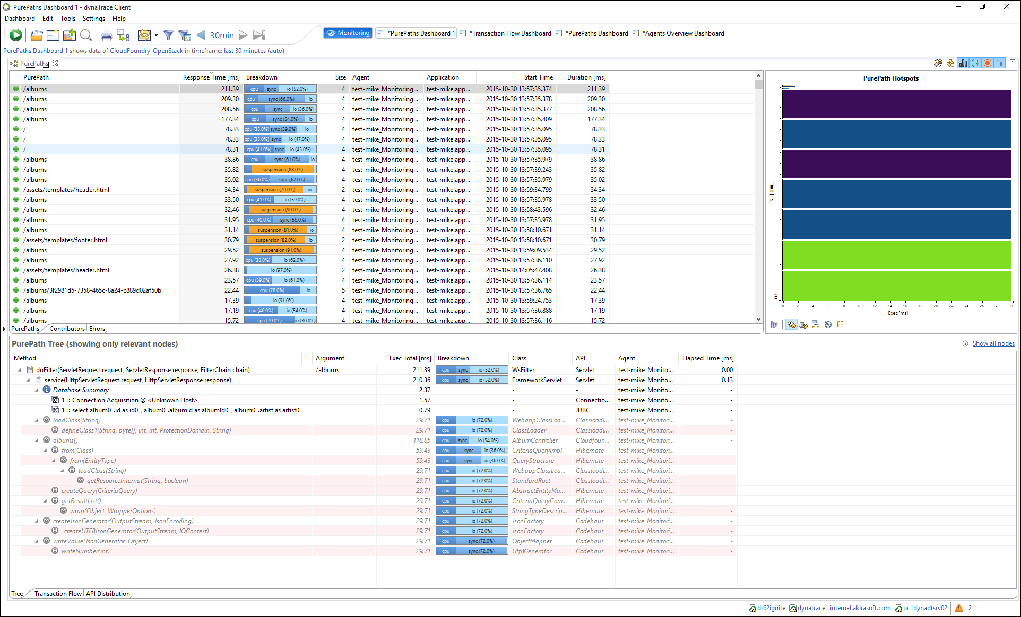Close the PurePaths dashlet tab
Screen dimensions: 1021x617
(55, 63)
